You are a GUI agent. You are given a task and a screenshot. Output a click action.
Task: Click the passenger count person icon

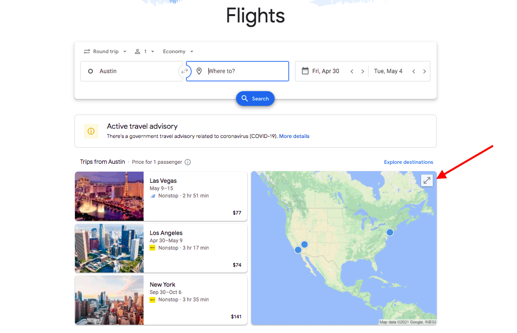tap(138, 51)
